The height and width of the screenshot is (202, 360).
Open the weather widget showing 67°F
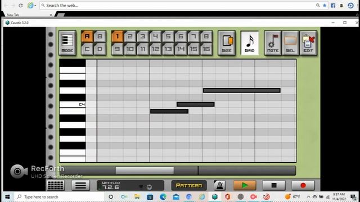click(x=292, y=197)
